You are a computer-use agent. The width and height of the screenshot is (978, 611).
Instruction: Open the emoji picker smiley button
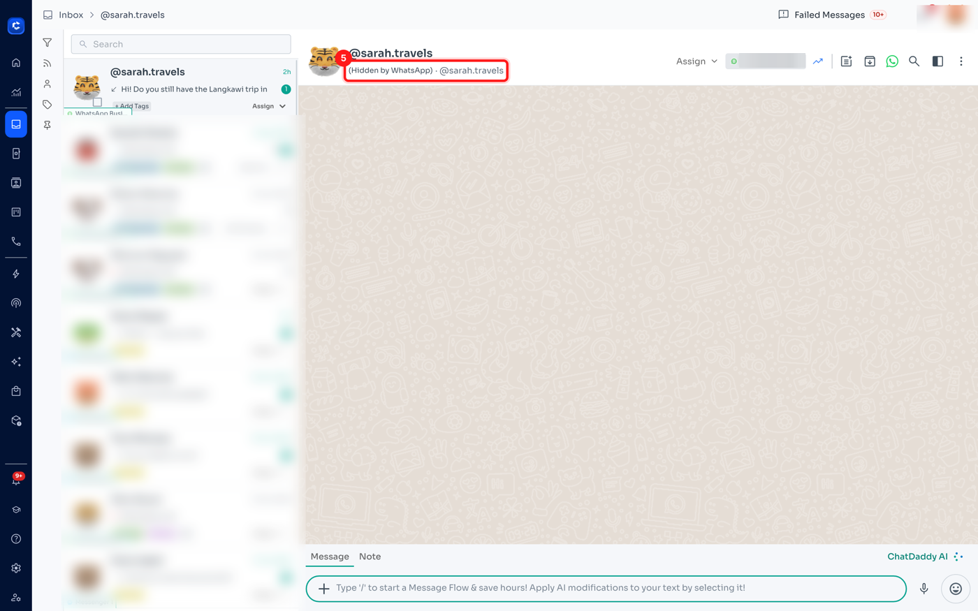click(956, 589)
